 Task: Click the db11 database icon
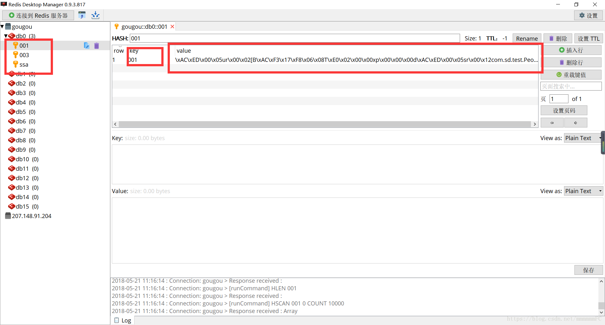pyautogui.click(x=12, y=168)
